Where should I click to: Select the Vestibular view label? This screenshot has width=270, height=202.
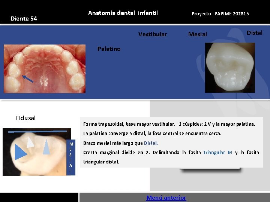(153, 34)
